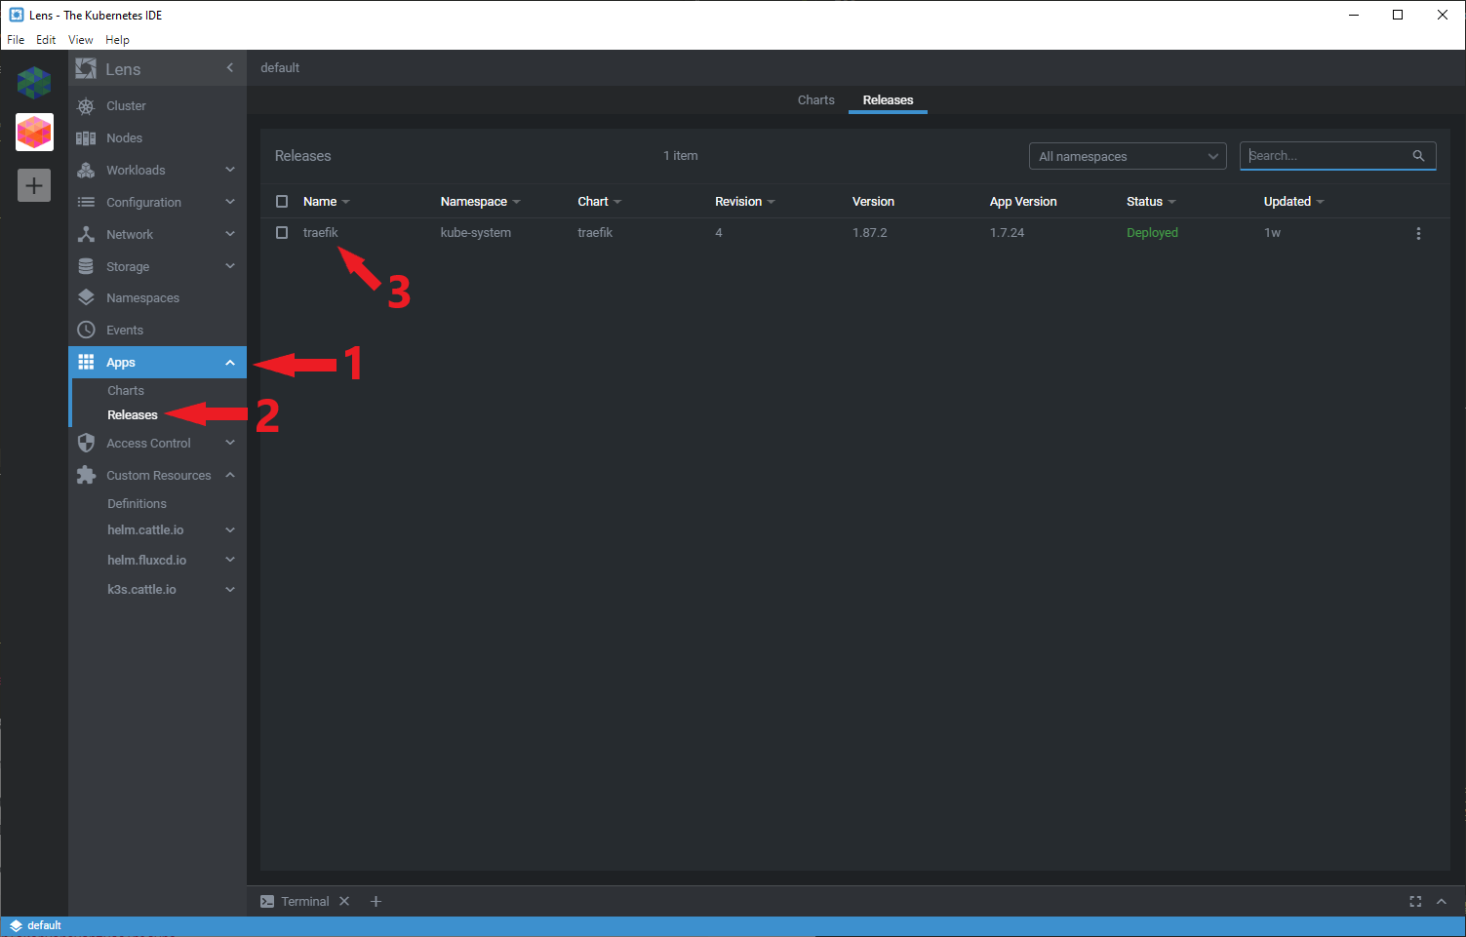The width and height of the screenshot is (1466, 937).
Task: Expand the helm.cattle.io group
Action: [230, 530]
